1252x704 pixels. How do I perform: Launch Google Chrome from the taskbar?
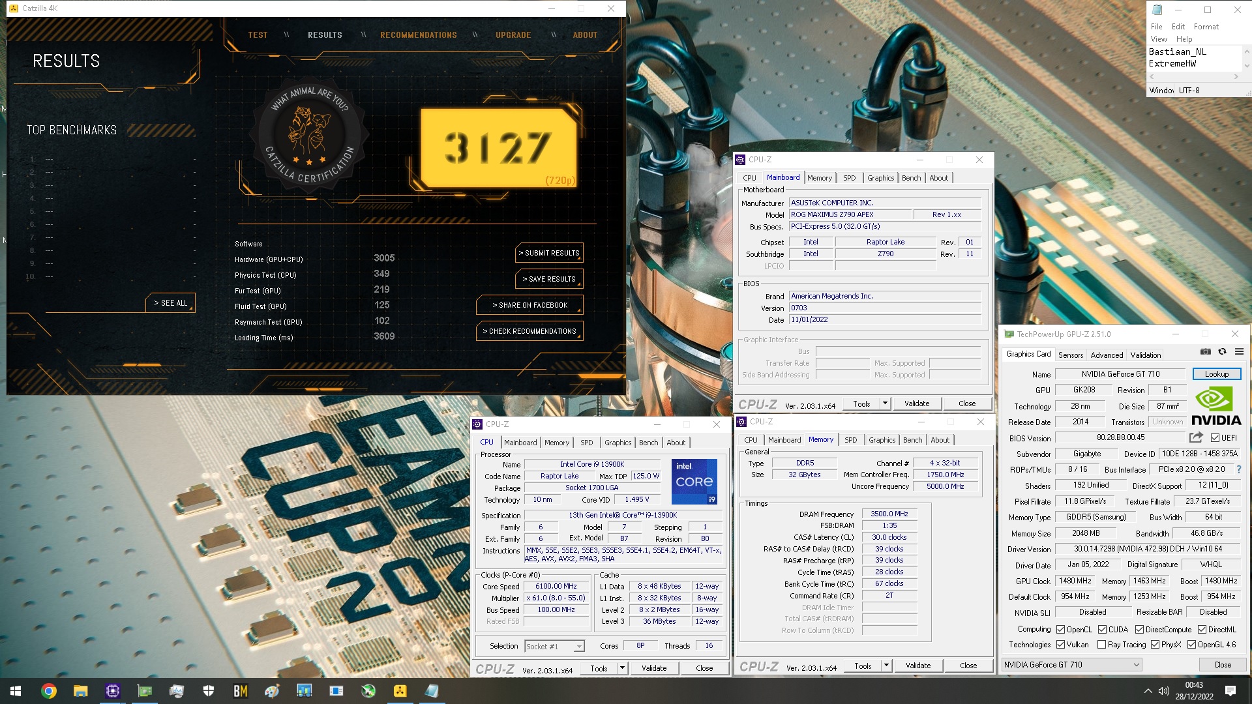(x=49, y=691)
